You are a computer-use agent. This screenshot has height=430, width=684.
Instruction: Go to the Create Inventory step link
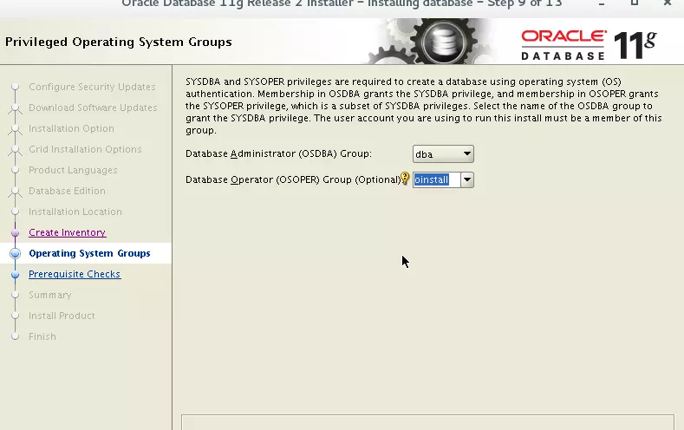67,232
